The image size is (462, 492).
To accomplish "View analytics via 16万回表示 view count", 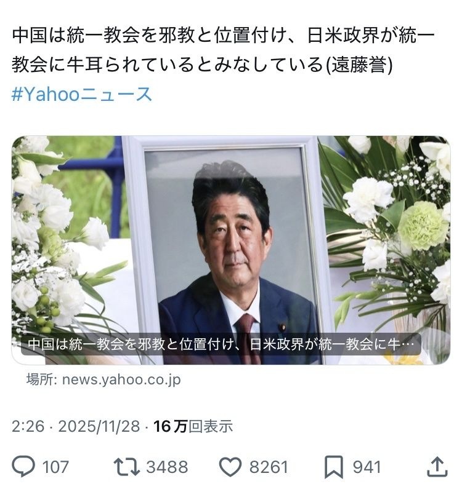I will (x=193, y=426).
